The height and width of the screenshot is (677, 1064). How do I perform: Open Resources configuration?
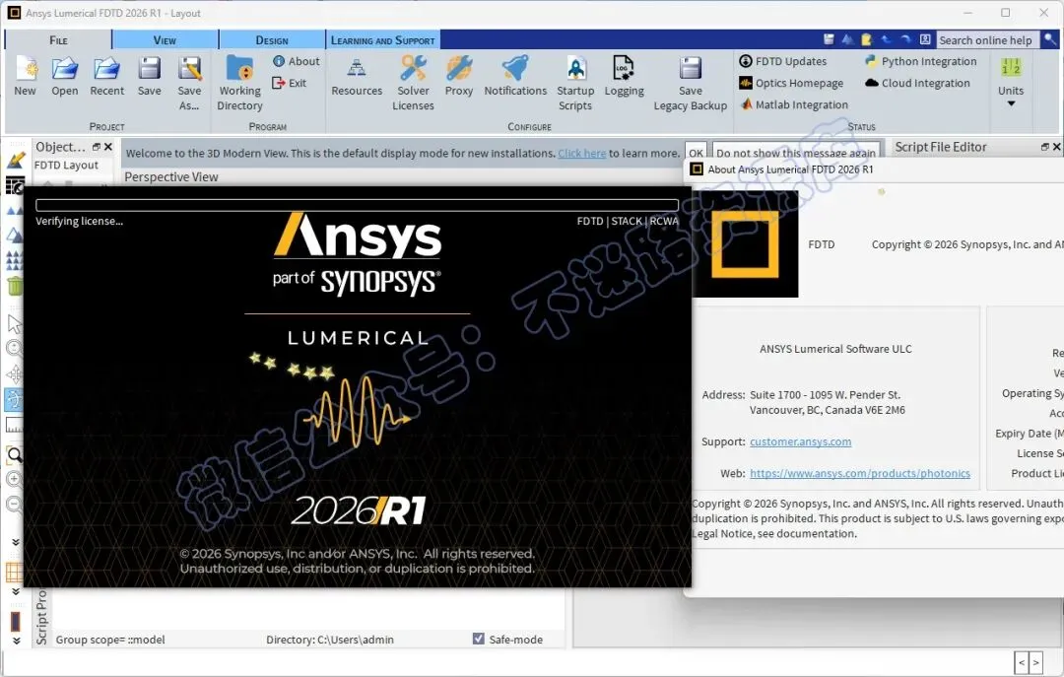pyautogui.click(x=357, y=75)
